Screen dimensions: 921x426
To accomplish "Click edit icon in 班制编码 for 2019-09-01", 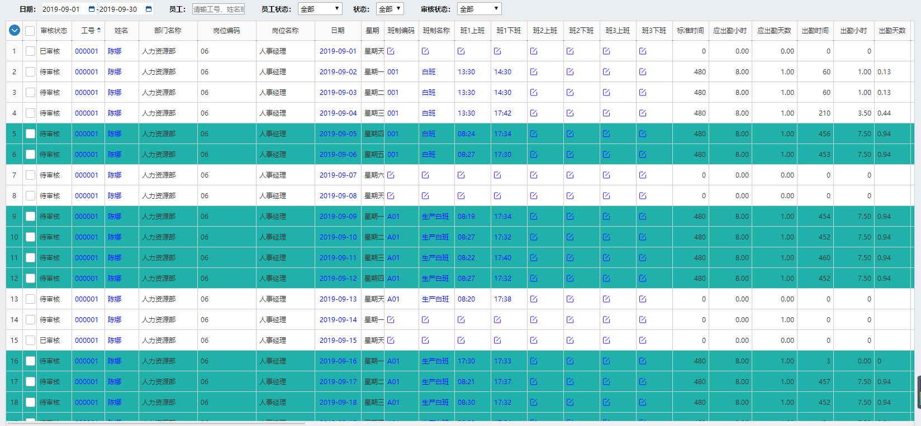I will click(391, 51).
